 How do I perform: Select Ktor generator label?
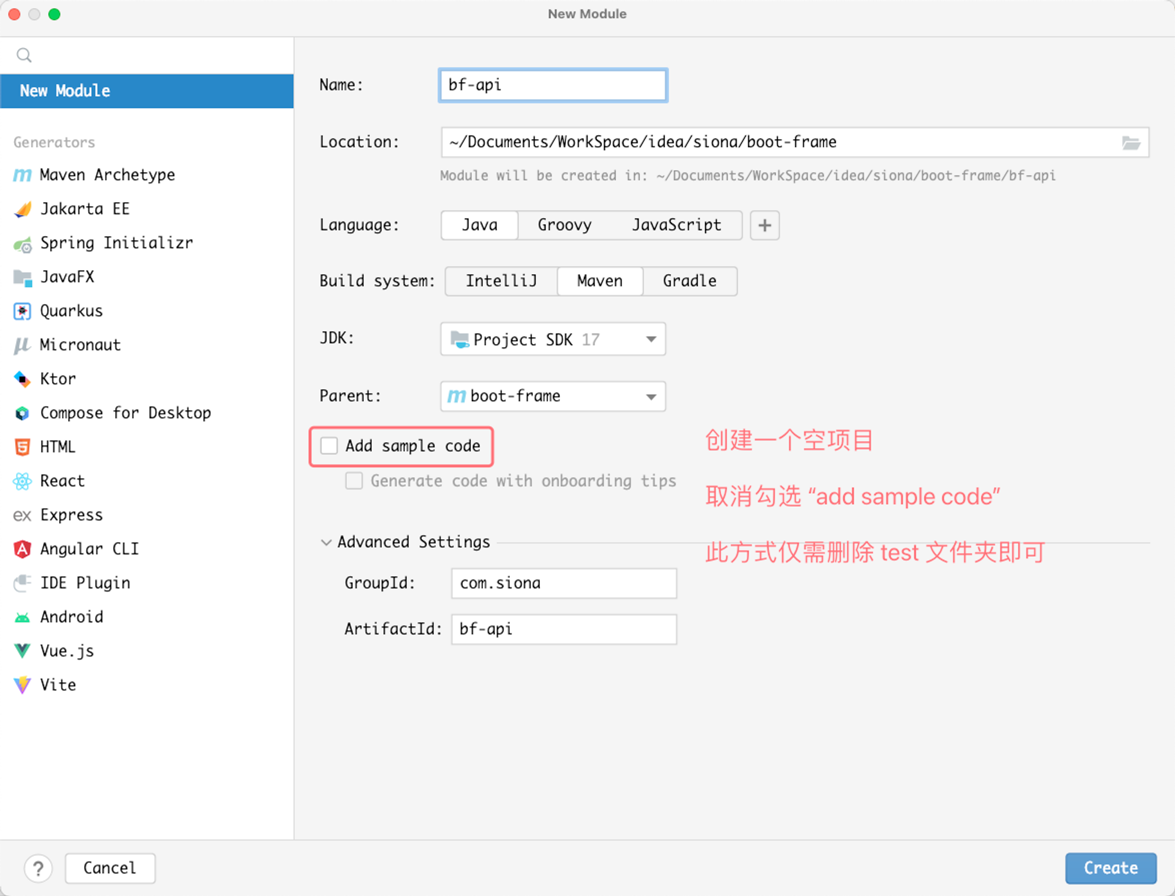[x=58, y=379]
